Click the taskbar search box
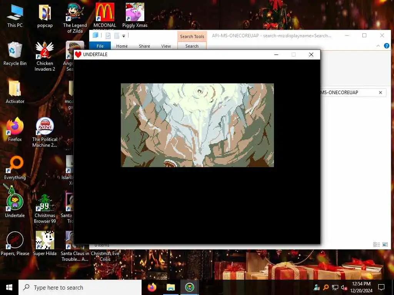This screenshot has width=394, height=295. click(80, 287)
